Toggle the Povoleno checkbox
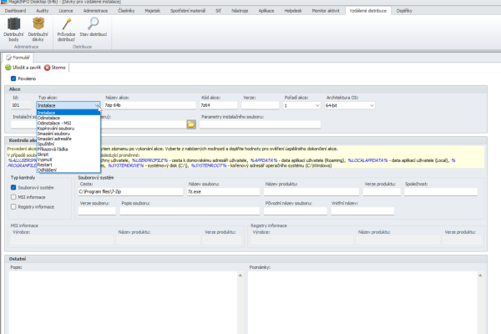Image resolution: width=501 pixels, height=334 pixels. 13,78
